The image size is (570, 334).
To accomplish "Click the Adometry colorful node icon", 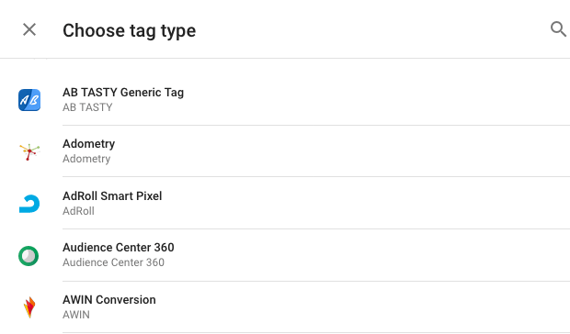I will [29, 151].
